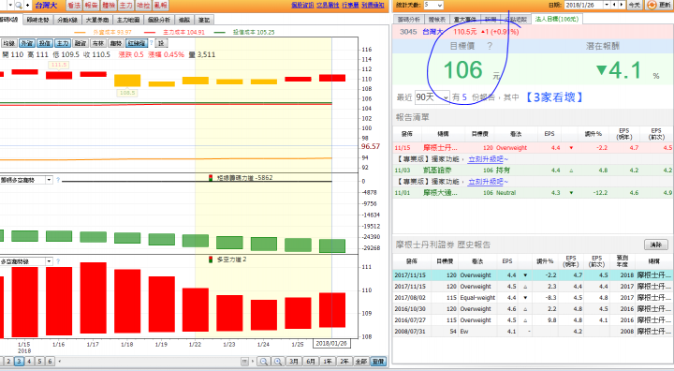Switch to the 大量券商 tab
The height and width of the screenshot is (371, 674).
pos(97,20)
